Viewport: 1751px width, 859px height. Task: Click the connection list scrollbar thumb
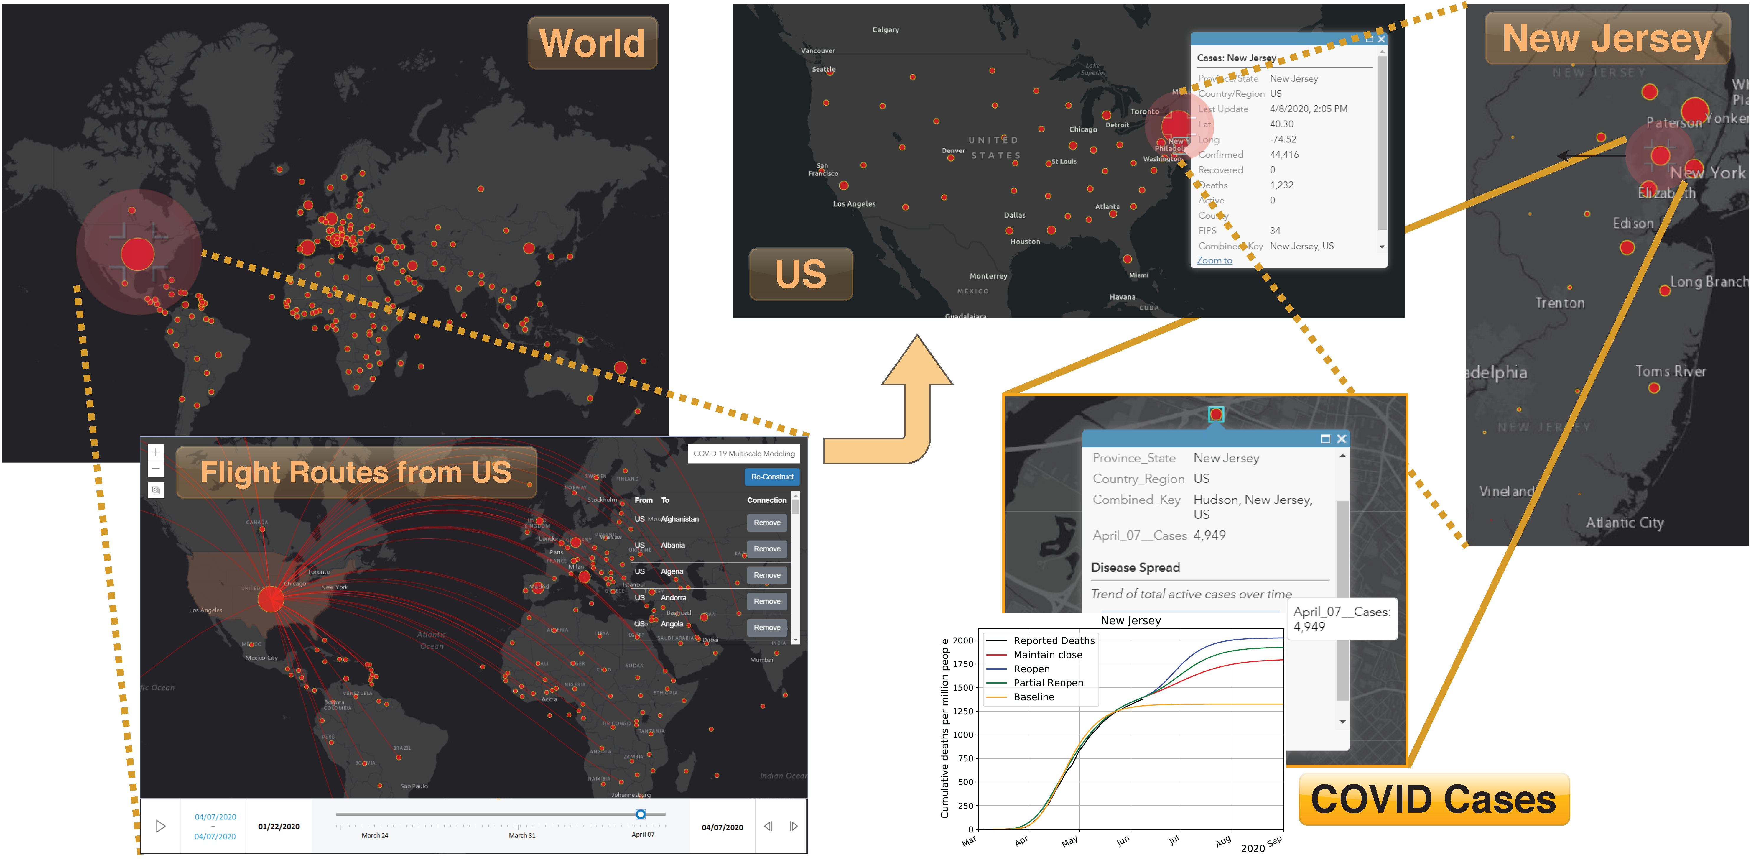tap(796, 507)
